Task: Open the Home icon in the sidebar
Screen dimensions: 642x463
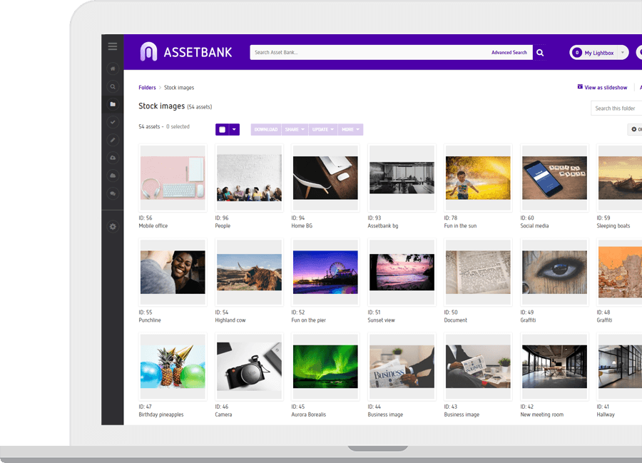Action: [x=113, y=68]
